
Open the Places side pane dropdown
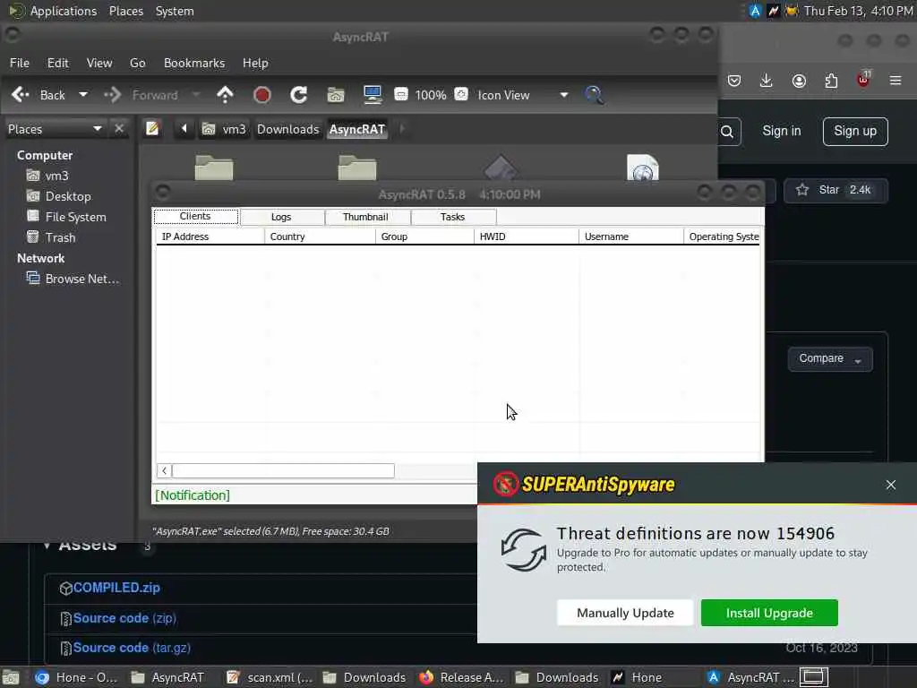(55, 129)
